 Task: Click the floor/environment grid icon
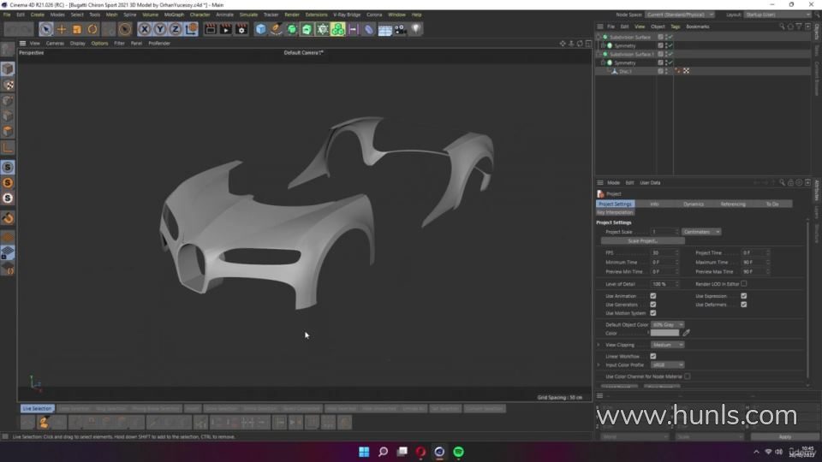(x=384, y=29)
